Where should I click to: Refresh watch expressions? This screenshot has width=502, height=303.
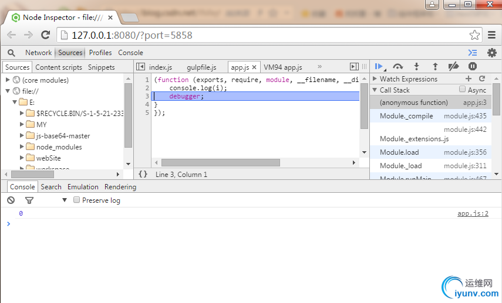482,79
